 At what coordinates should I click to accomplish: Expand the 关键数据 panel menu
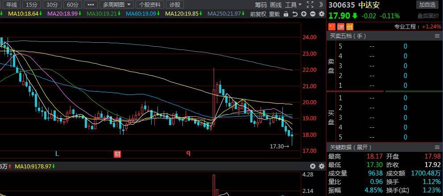pyautogui.click(x=437, y=147)
